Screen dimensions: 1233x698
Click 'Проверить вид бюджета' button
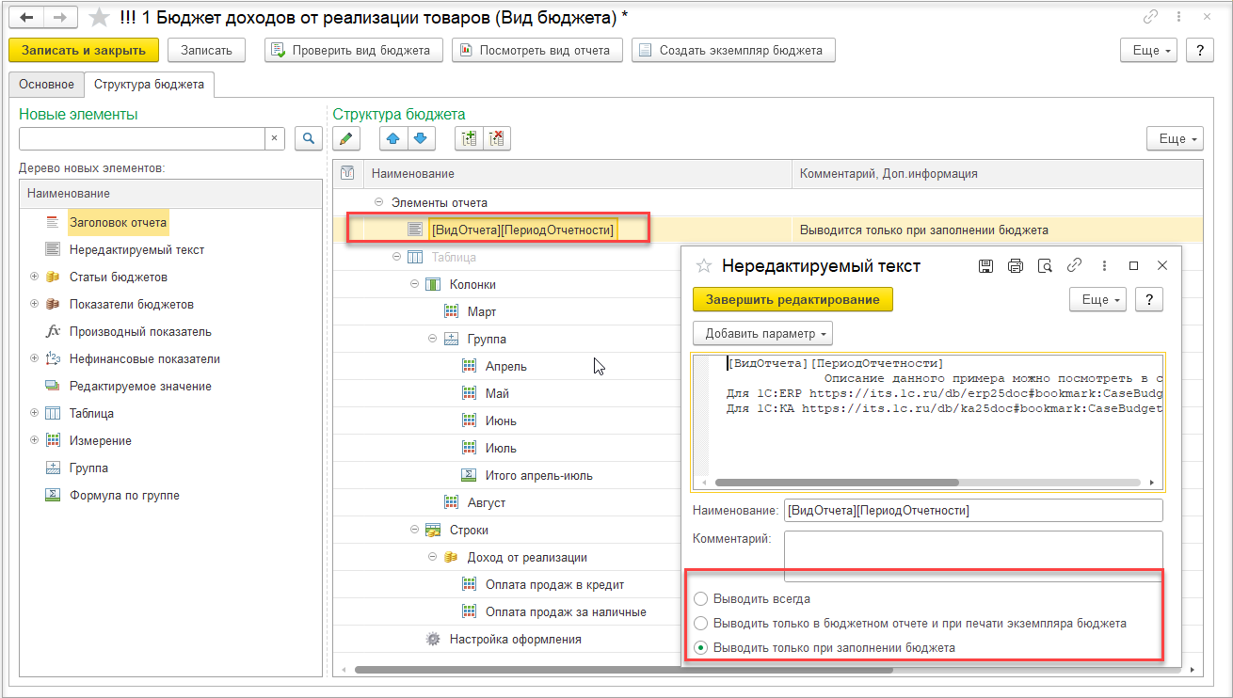(x=354, y=51)
